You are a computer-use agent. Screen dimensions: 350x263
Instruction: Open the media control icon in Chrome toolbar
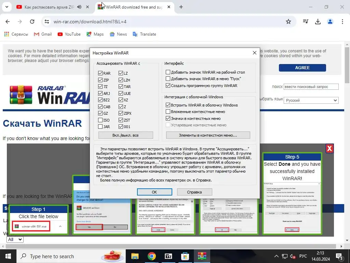306,22
